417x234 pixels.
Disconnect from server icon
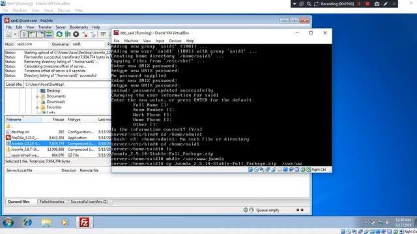(x=85, y=34)
